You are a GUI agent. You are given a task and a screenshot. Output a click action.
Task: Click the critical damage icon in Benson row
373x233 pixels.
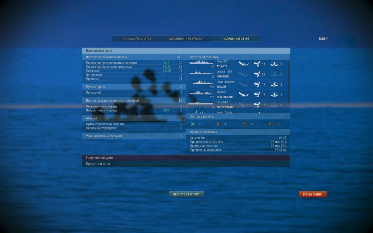(274, 85)
